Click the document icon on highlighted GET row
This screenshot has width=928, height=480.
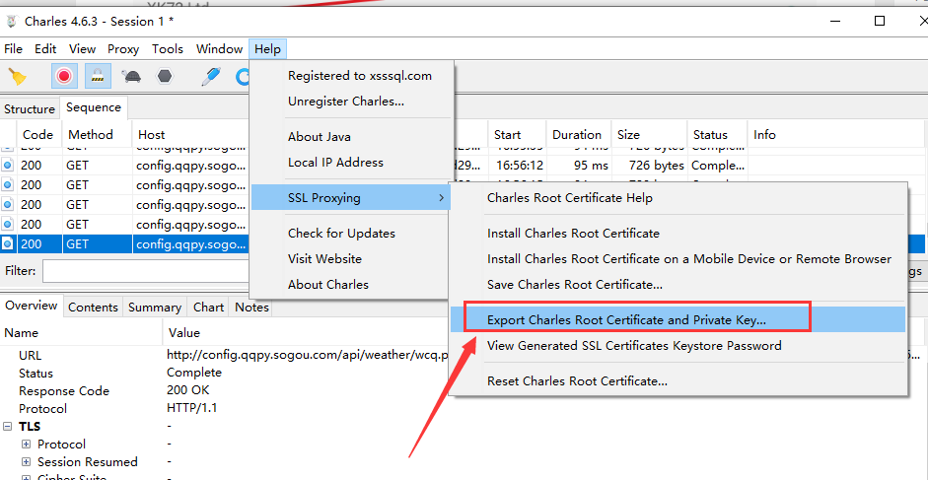(8, 243)
